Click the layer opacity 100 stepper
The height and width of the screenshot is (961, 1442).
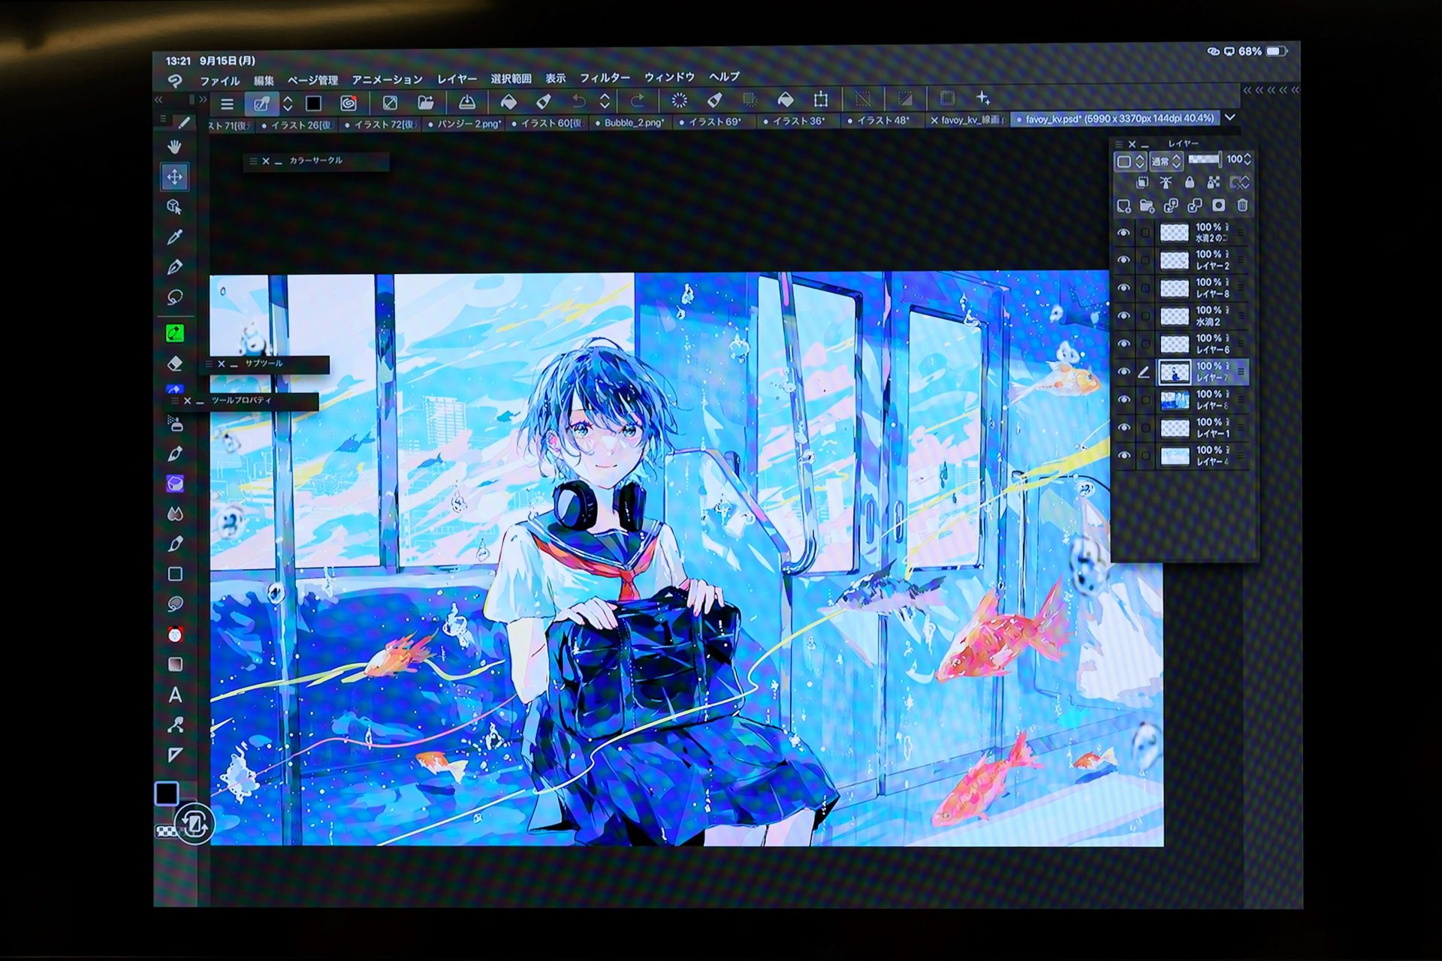point(1247,159)
